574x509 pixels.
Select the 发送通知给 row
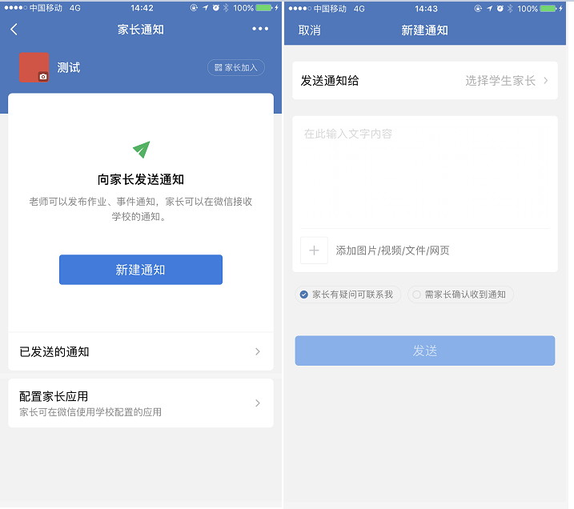(x=425, y=81)
